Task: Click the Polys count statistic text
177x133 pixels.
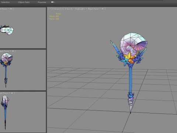Action: [x=54, y=16]
